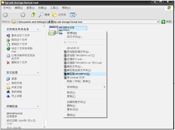Screen dimensions: 175x130
Task: Click the 重命名这个文件 link
Action: pos(20,35)
